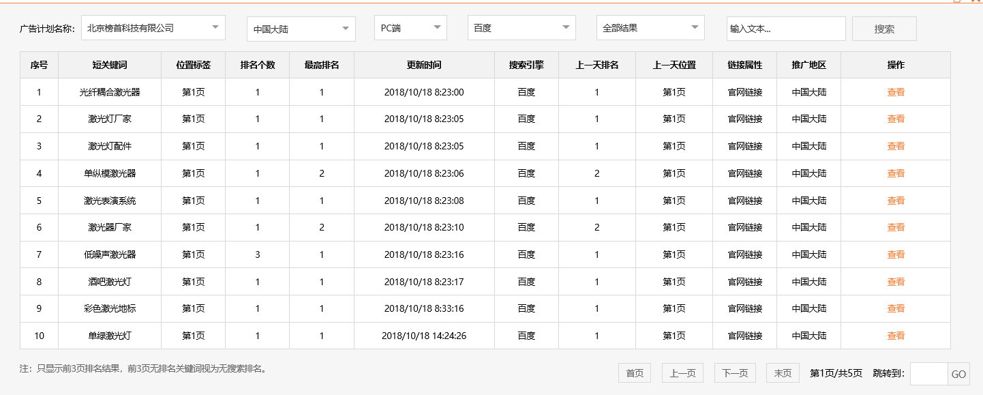Click the 首页 first page button

(x=634, y=372)
